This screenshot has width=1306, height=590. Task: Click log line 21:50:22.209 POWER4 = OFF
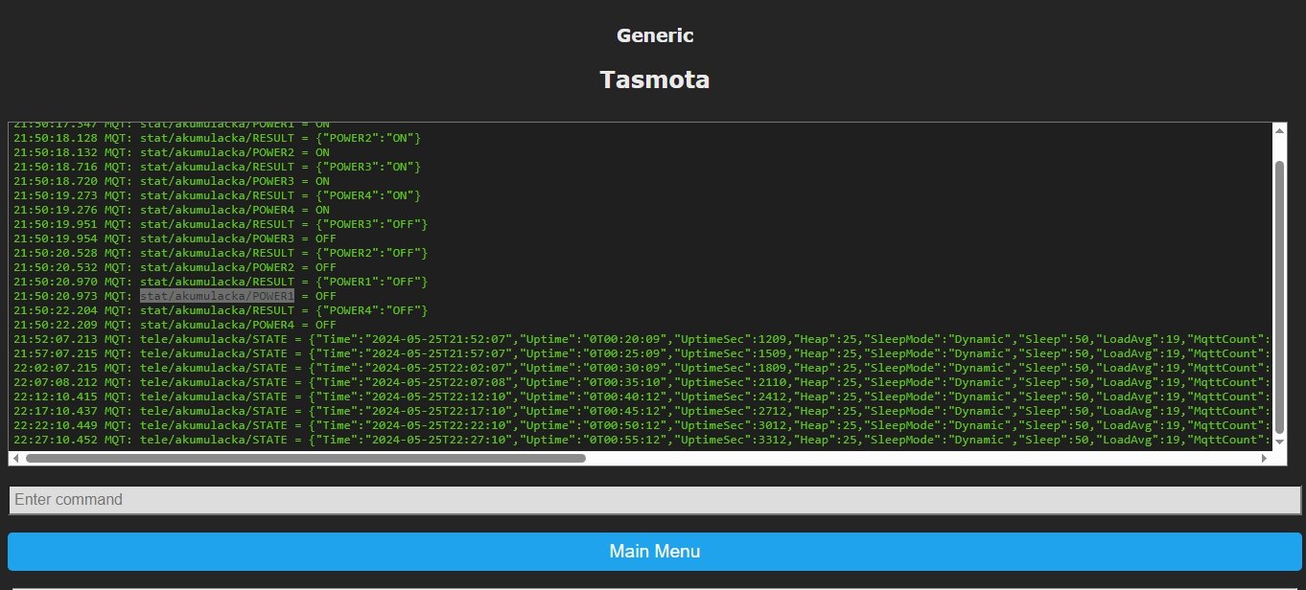tap(175, 325)
